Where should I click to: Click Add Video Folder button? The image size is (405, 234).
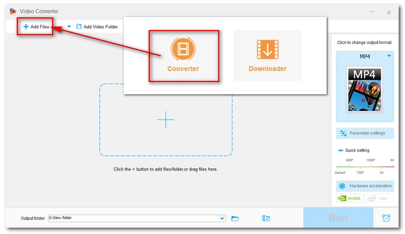pyautogui.click(x=97, y=27)
